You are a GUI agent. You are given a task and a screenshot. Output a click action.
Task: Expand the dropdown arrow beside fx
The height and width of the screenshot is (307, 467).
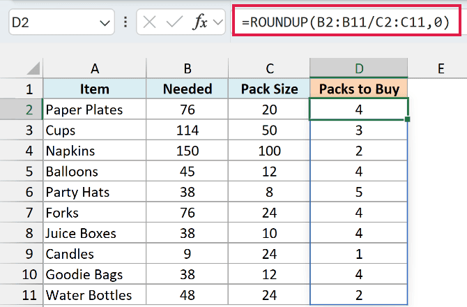click(218, 22)
